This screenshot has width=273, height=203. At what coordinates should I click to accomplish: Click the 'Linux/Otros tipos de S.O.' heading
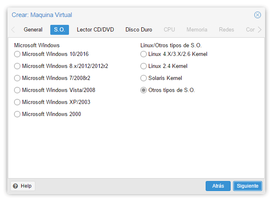point(171,45)
